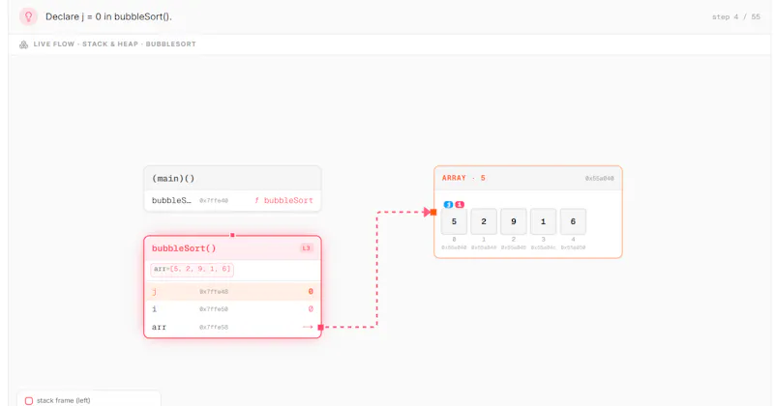Click the pink handle atop the bubbleSort() frame
774x406 pixels.
pos(232,235)
